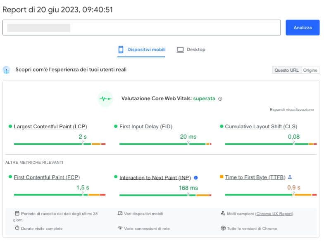Click the wifi icon for Varie connessioni di rete

tap(120, 228)
